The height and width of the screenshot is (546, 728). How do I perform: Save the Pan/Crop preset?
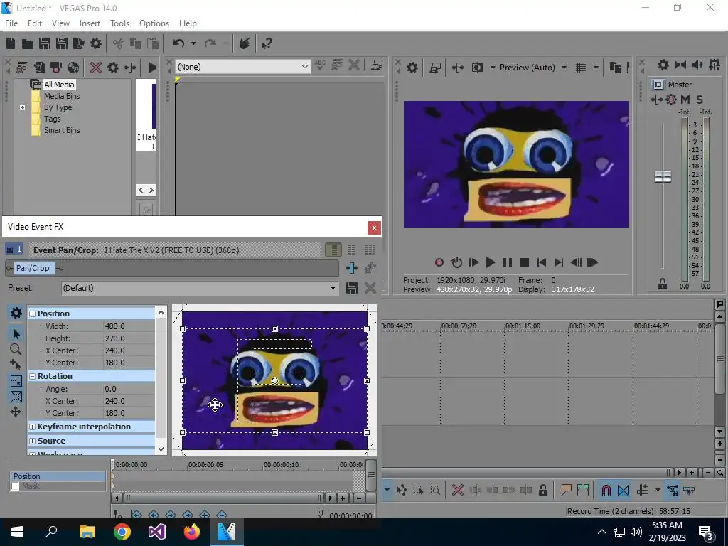tap(352, 288)
